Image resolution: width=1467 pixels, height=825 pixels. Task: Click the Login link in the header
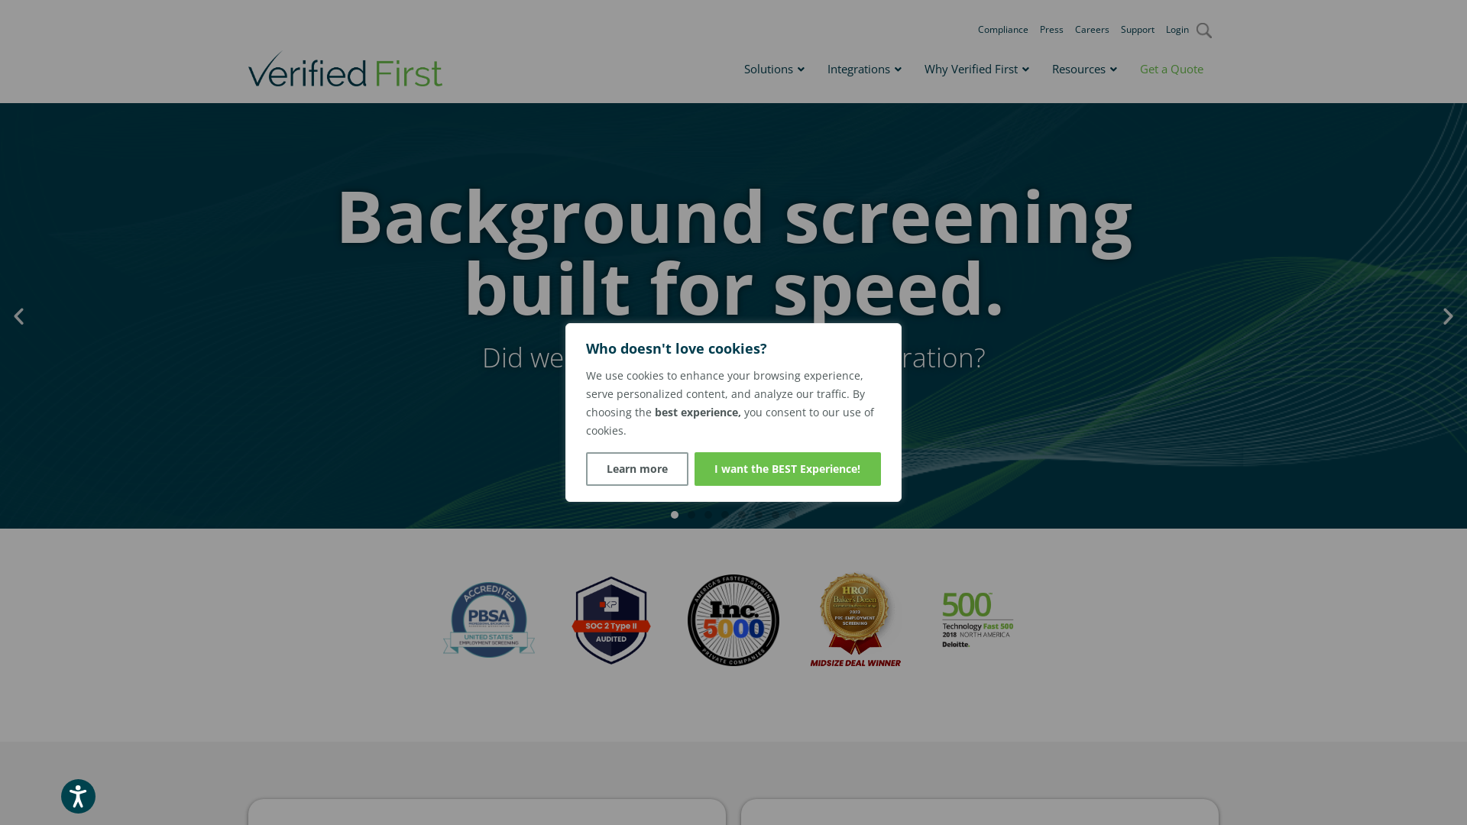point(1178,29)
